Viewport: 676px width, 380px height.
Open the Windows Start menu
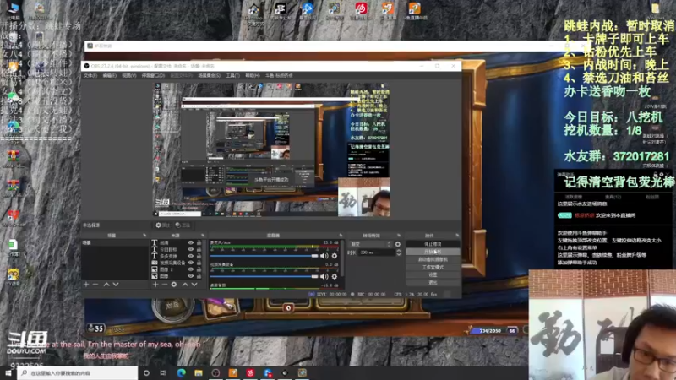click(8, 372)
